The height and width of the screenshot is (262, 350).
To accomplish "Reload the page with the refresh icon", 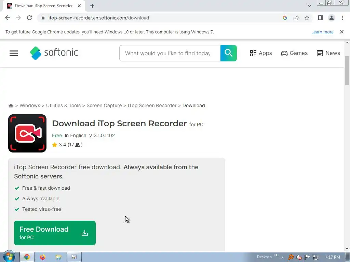I will pyautogui.click(x=29, y=18).
